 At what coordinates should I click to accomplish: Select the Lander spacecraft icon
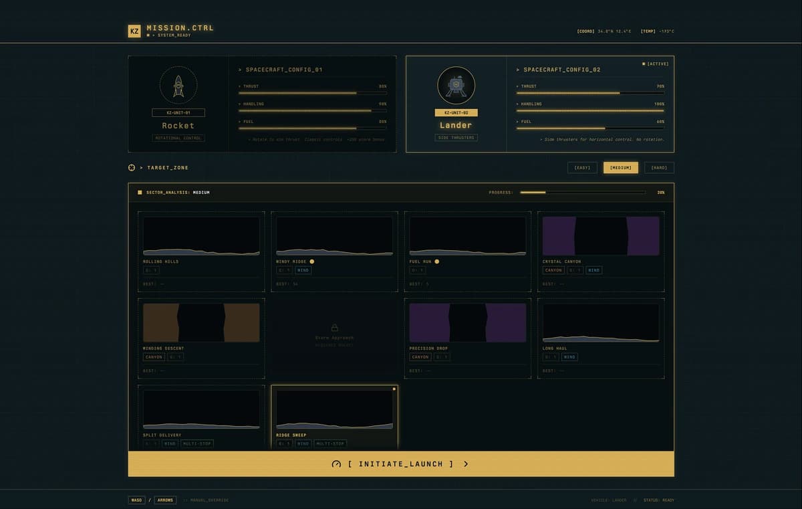click(456, 86)
